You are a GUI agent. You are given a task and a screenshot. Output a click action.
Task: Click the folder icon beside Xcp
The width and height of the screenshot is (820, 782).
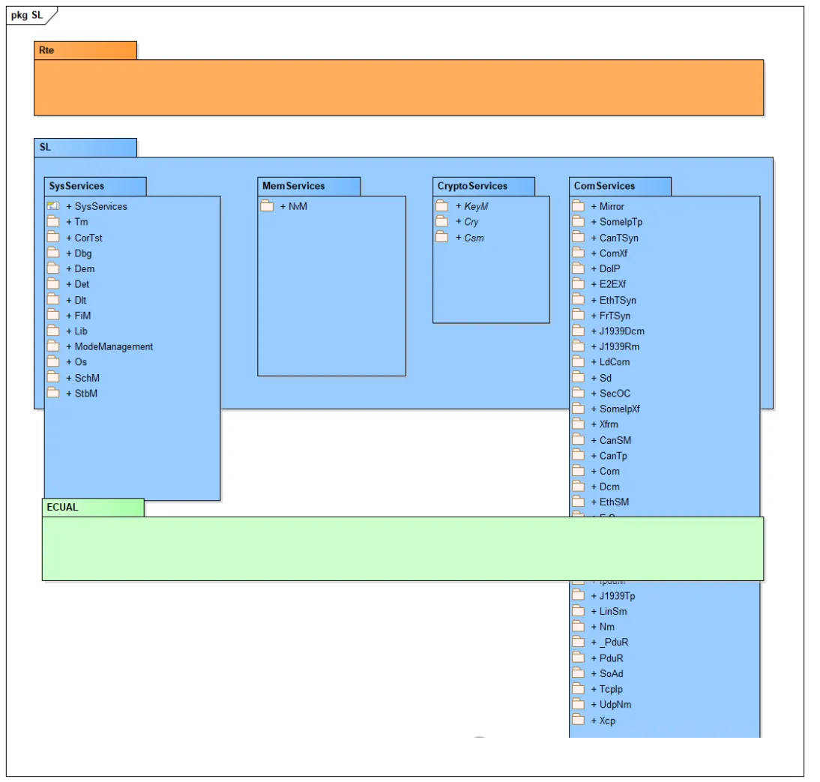pos(578,720)
